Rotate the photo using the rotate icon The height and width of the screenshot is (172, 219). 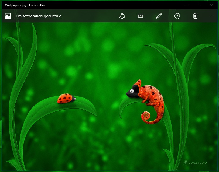pos(177,16)
